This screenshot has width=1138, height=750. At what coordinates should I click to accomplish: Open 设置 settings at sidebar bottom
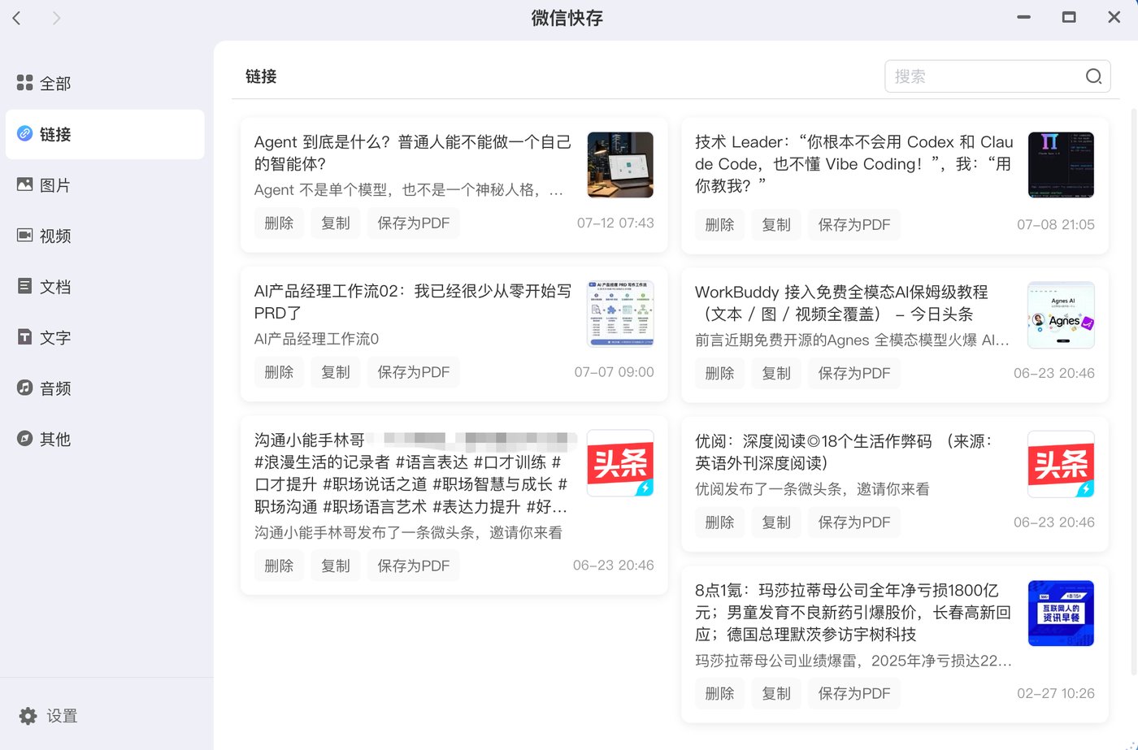pos(49,716)
